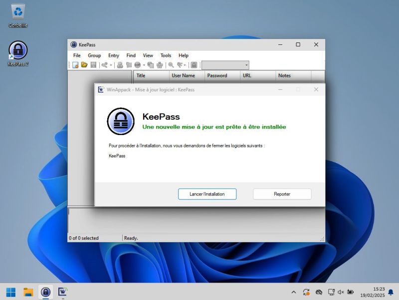The height and width of the screenshot is (300, 399).
Task: Expand the quick search combo box
Action: (x=246, y=65)
